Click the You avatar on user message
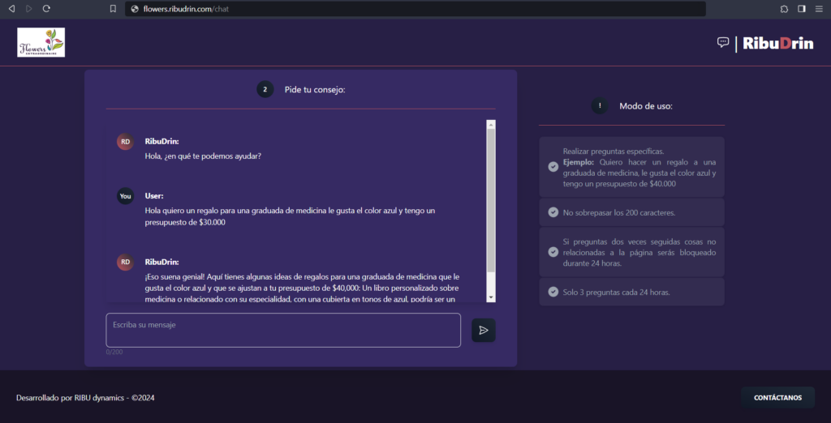This screenshot has width=831, height=423. pyautogui.click(x=125, y=196)
